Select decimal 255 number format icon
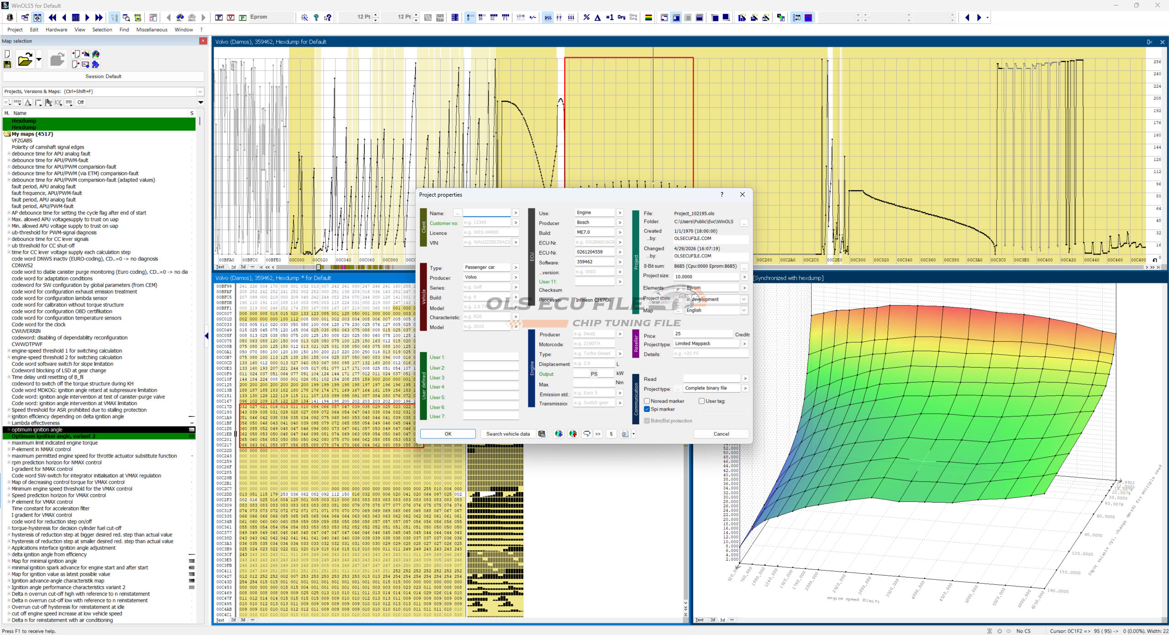1169x635 pixels. [x=548, y=17]
